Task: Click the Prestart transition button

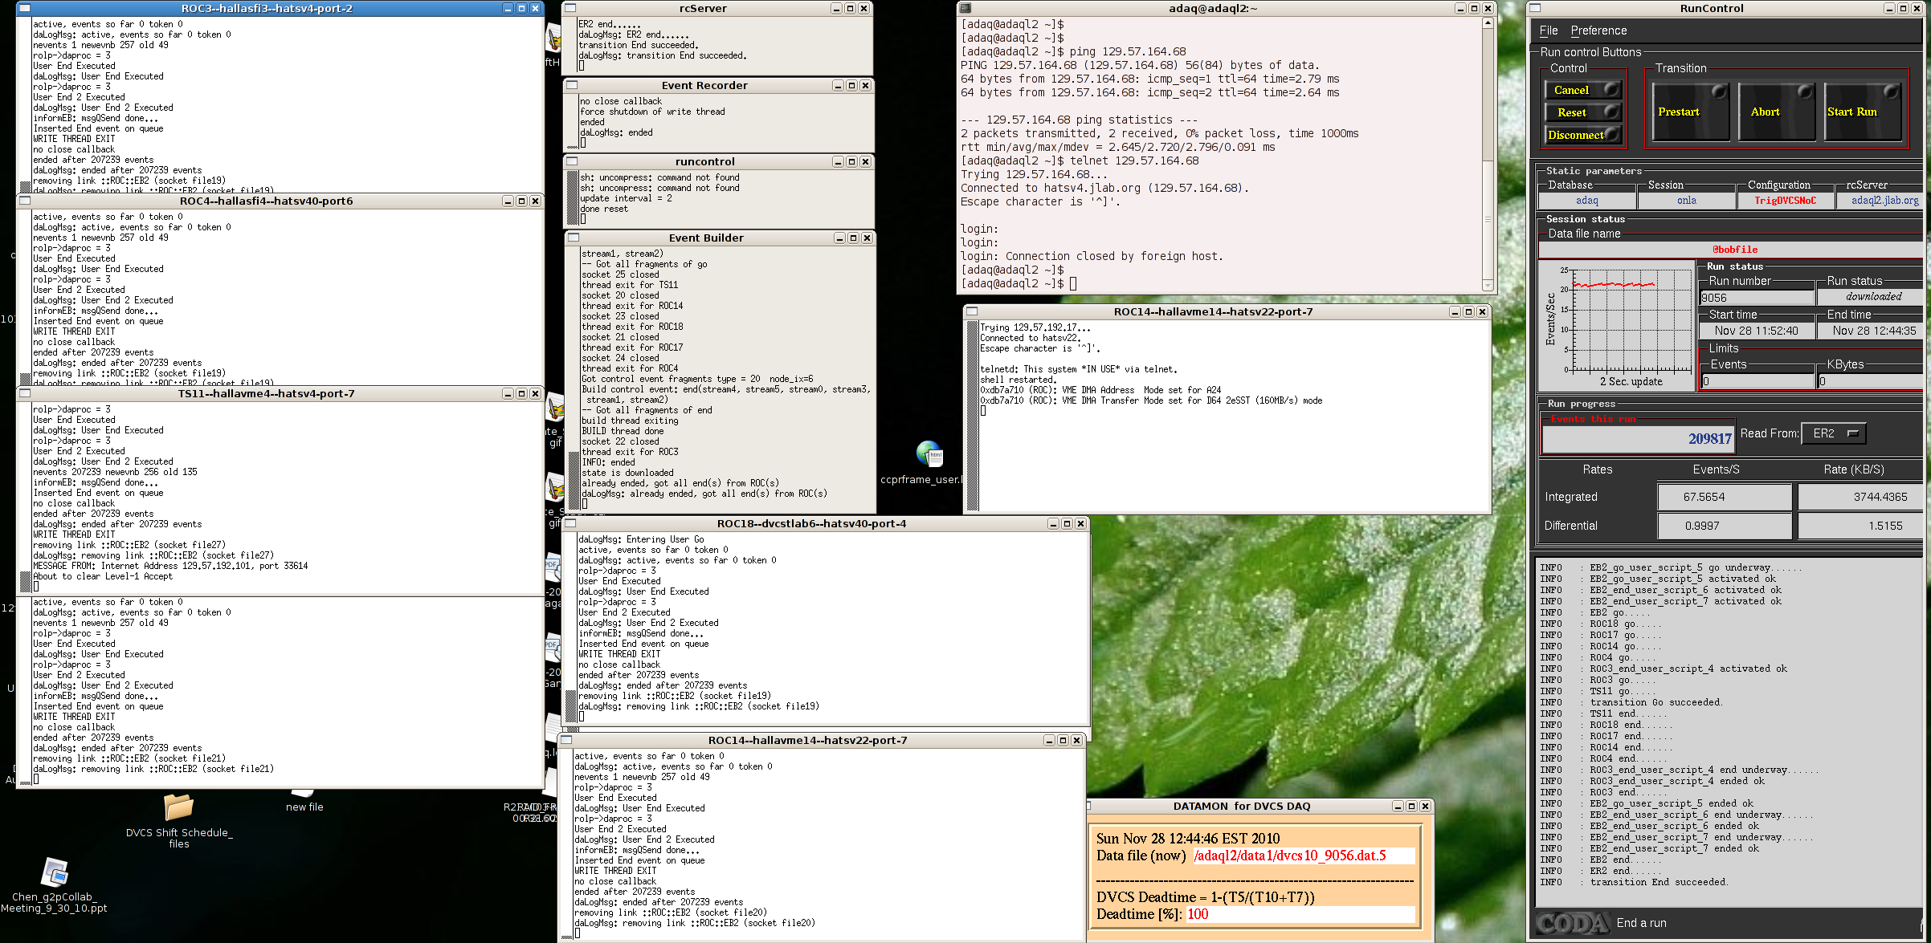Action: click(1691, 112)
